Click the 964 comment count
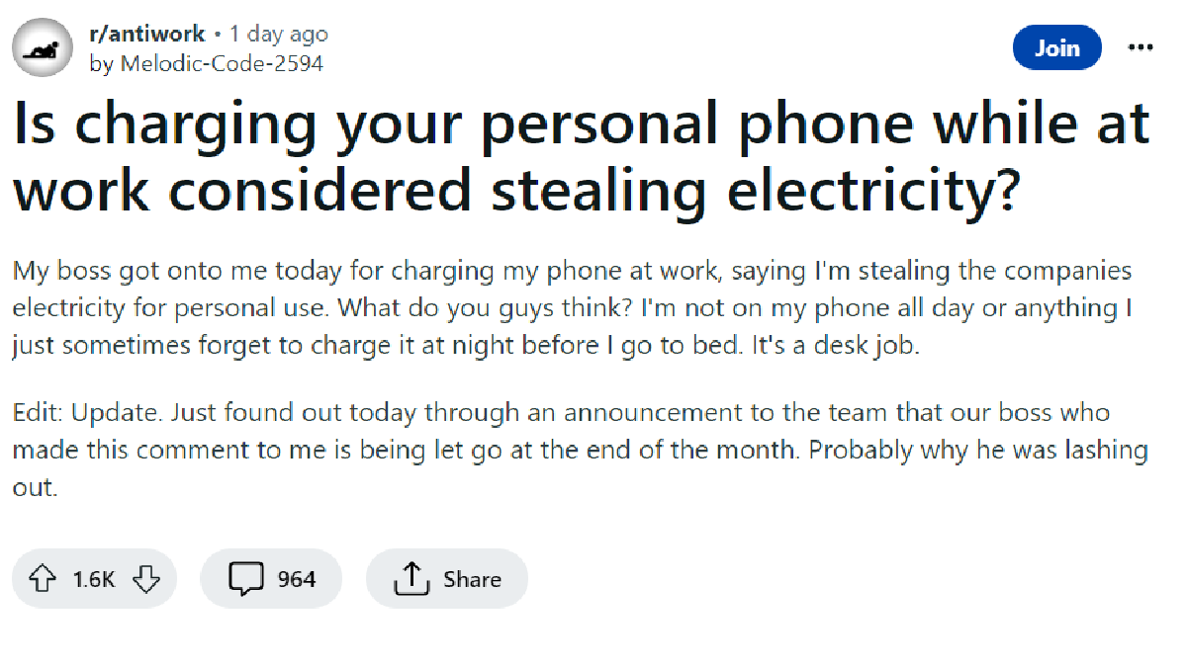The image size is (1187, 667). pyautogui.click(x=295, y=579)
